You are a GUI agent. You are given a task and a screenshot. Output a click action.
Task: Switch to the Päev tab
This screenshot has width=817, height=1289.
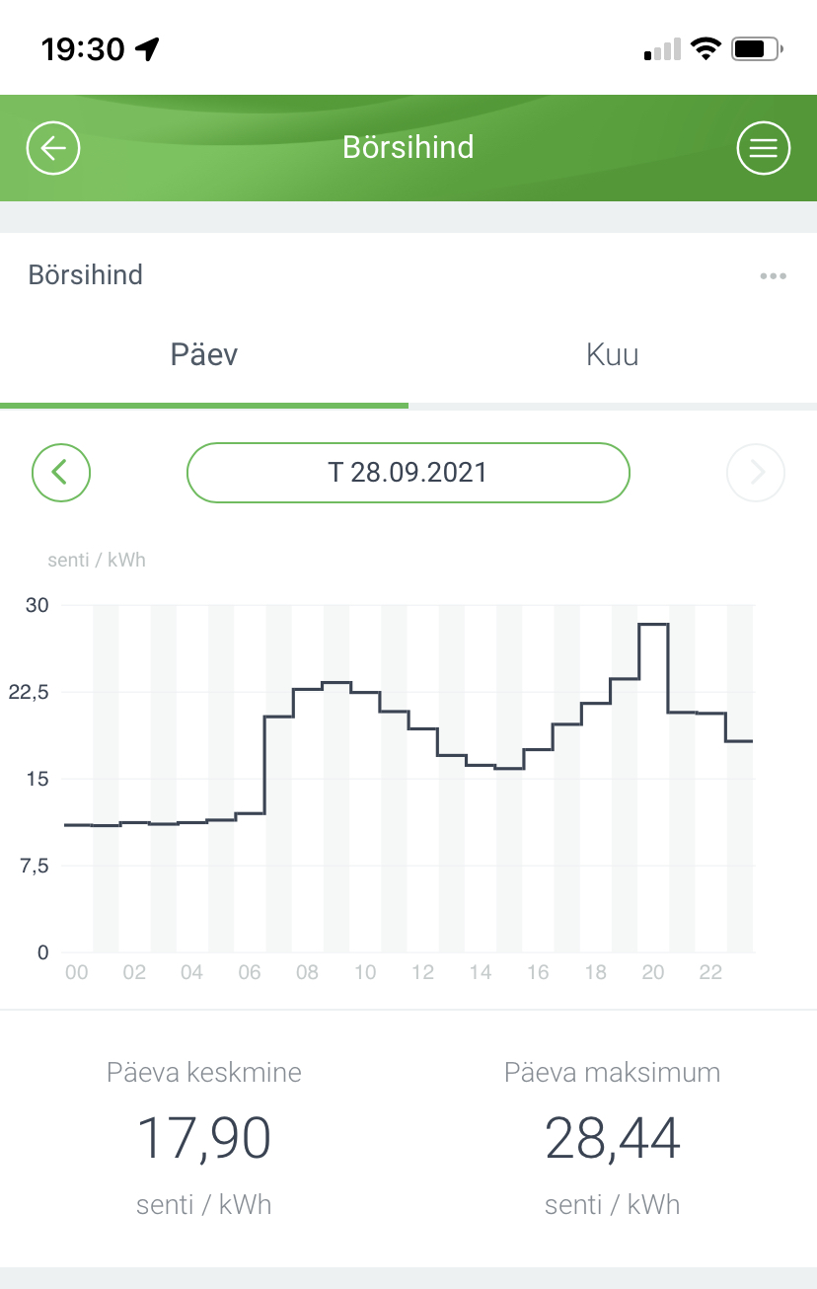[204, 355]
